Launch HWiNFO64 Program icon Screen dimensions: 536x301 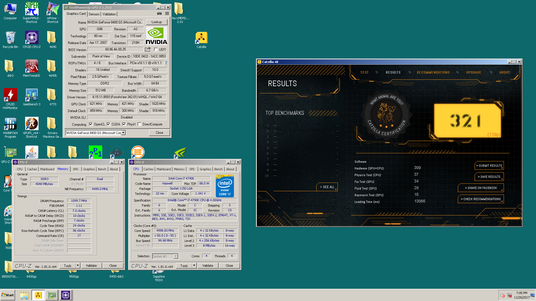pos(10,127)
